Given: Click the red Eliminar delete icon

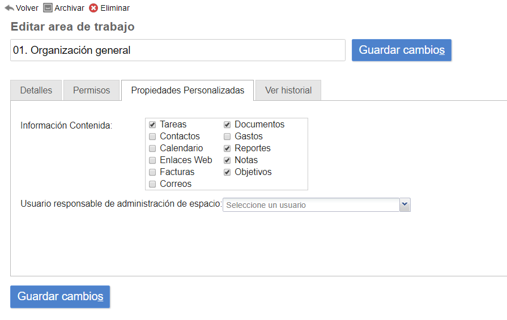Looking at the screenshot, I should point(93,8).
